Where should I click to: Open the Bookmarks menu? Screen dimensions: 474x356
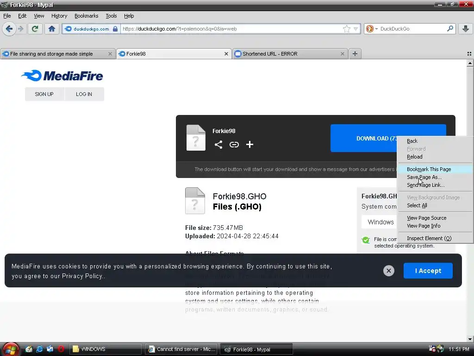coord(86,16)
